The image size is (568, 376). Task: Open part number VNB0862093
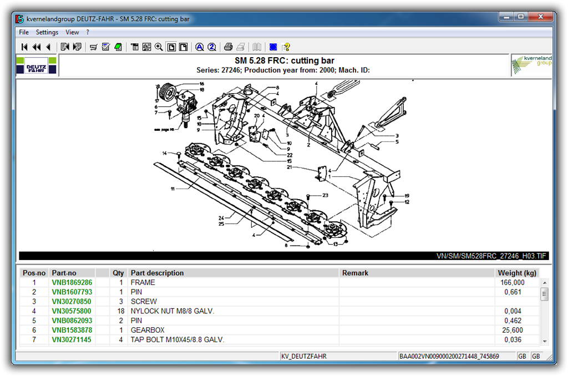pos(72,321)
